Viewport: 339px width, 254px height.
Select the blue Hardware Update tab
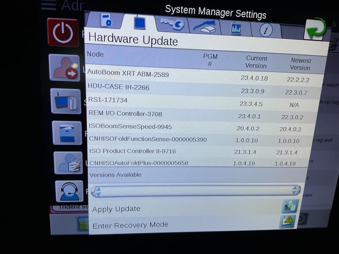140,22
